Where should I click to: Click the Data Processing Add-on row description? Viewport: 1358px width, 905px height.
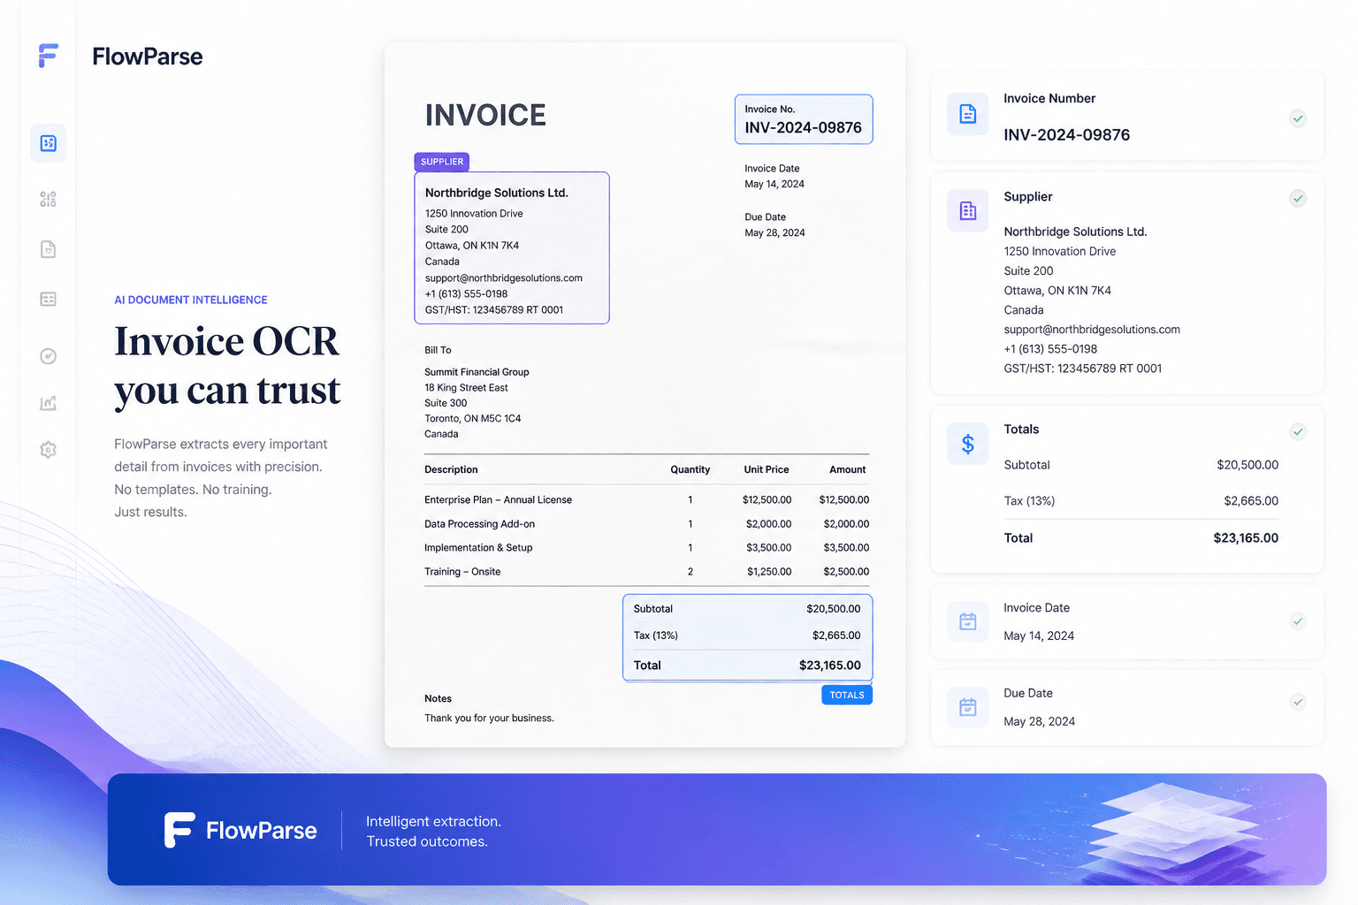pos(479,524)
